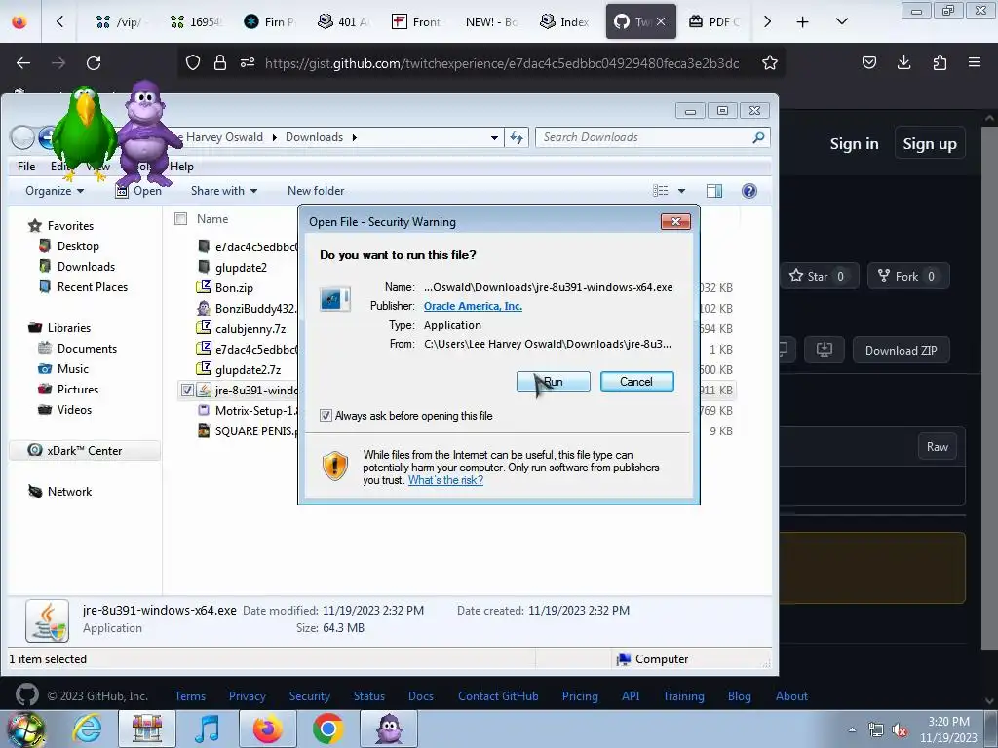Image resolution: width=998 pixels, height=748 pixels.
Task: Refresh the Downloads folder address bar
Action: click(517, 137)
